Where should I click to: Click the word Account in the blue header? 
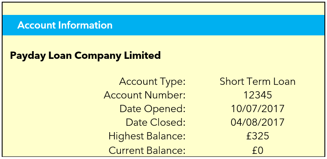[x=36, y=25]
